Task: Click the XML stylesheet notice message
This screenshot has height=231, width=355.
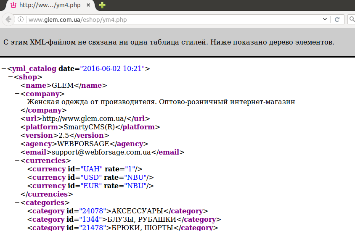Action: [x=169, y=42]
